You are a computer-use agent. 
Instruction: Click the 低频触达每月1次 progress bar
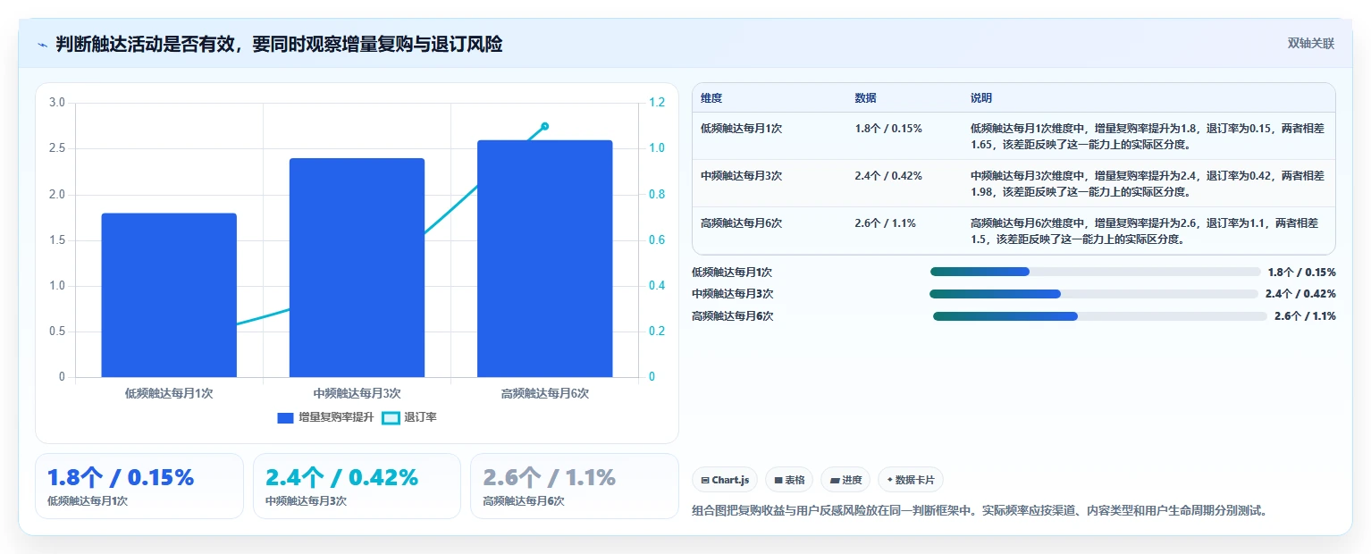(x=1095, y=272)
